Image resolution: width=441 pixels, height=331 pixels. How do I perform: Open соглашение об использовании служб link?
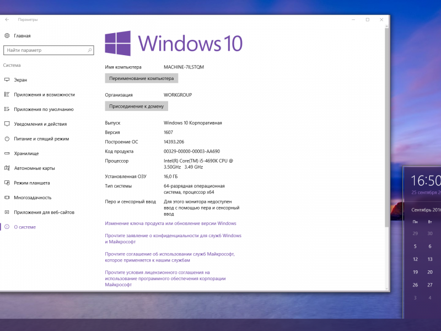170,257
